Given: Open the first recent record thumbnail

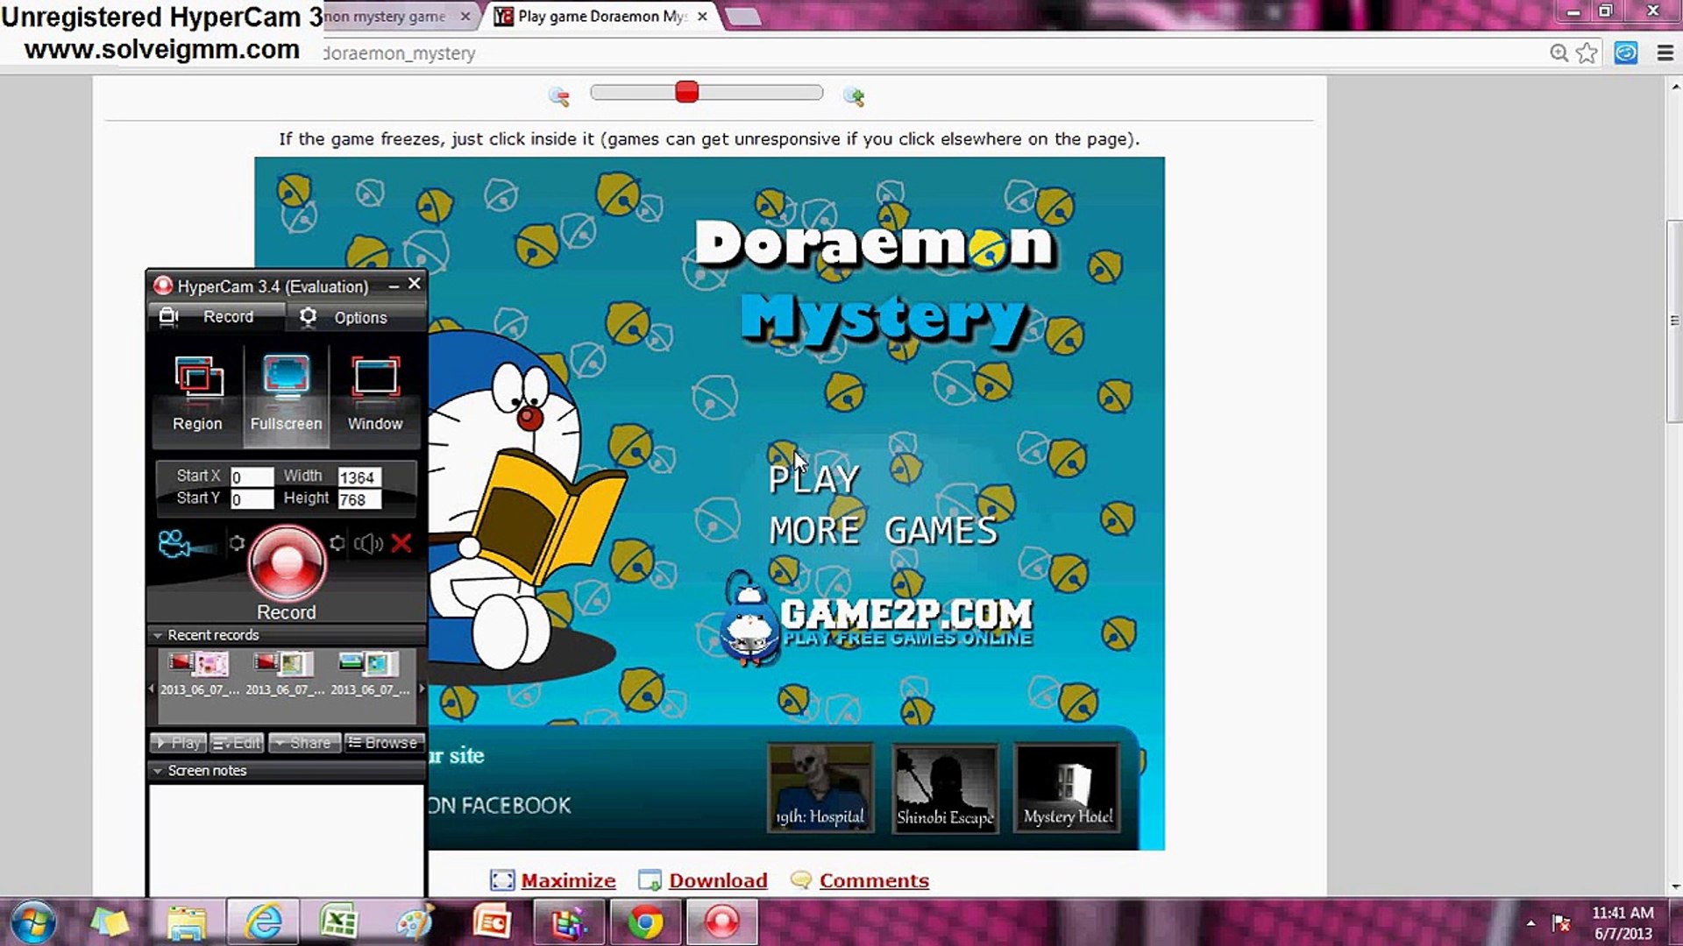Looking at the screenshot, I should coord(199,673).
